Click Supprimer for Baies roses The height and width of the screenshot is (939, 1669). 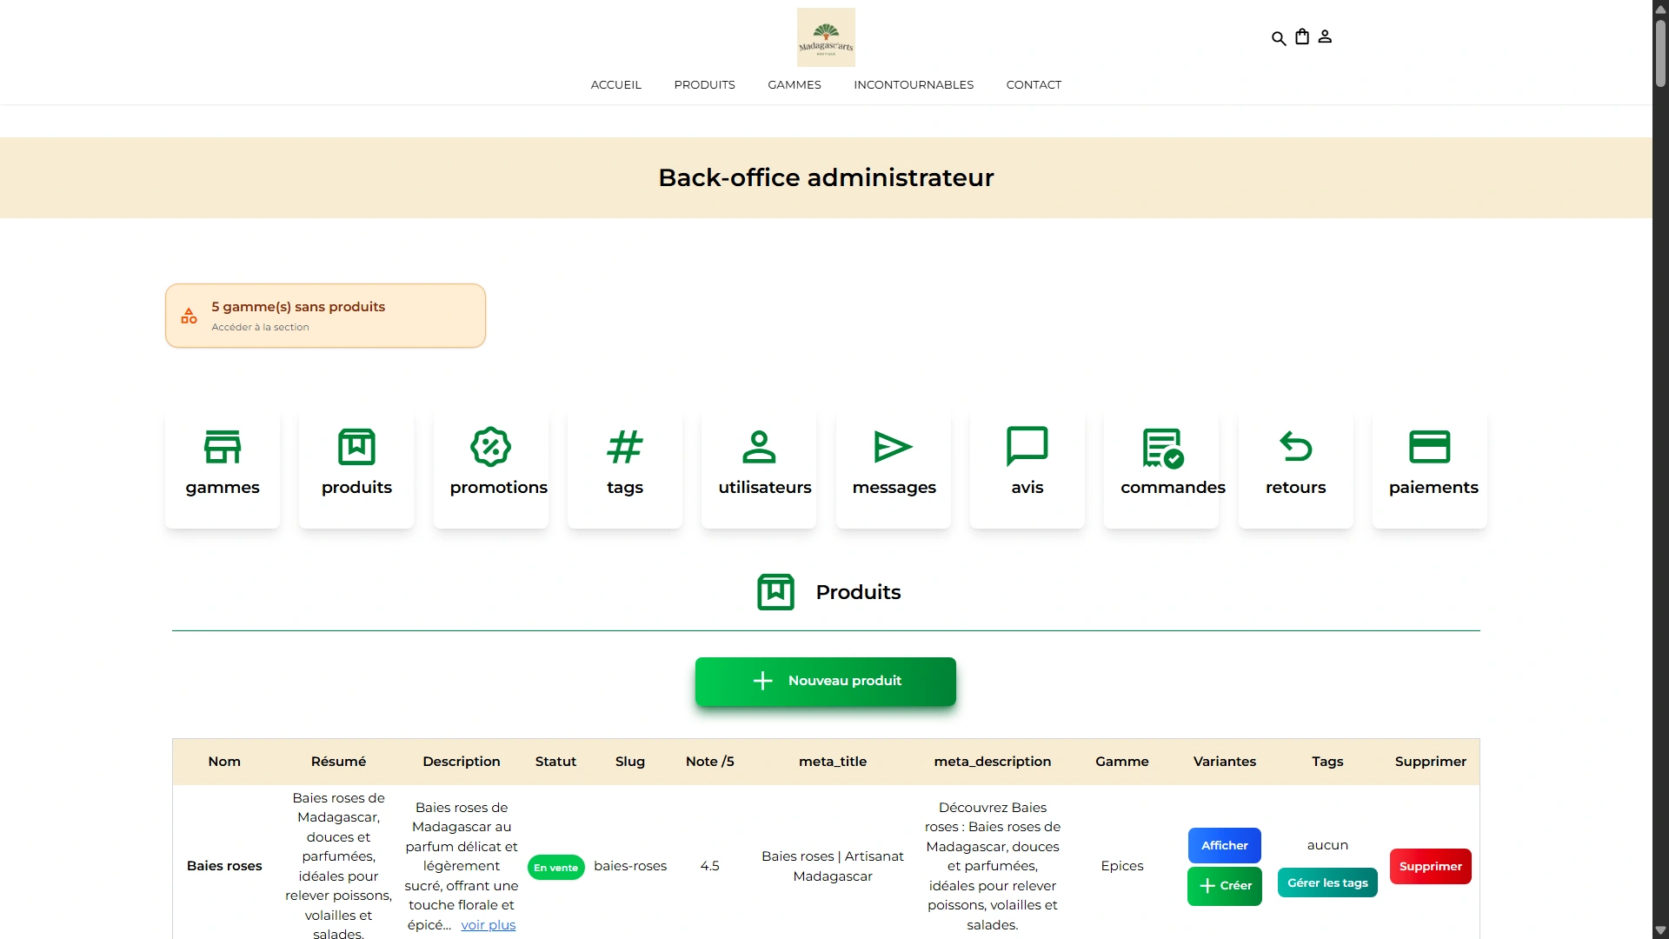1431,866
